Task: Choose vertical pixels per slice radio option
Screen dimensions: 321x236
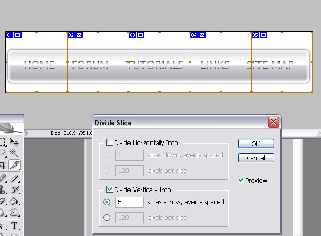Action: (106, 218)
